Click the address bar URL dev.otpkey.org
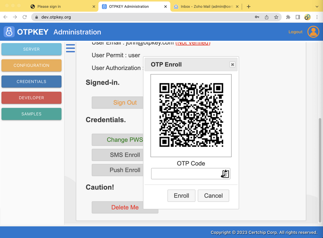 [56, 17]
